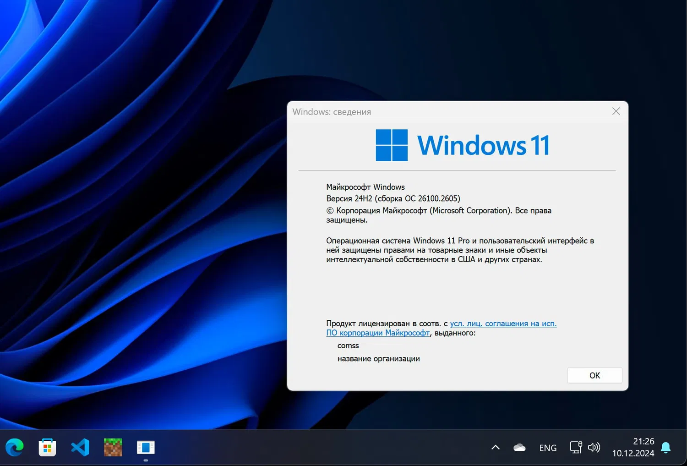This screenshot has height=466, width=687.
Task: Close the 'Windows: сведения' dialog
Action: [x=616, y=111]
